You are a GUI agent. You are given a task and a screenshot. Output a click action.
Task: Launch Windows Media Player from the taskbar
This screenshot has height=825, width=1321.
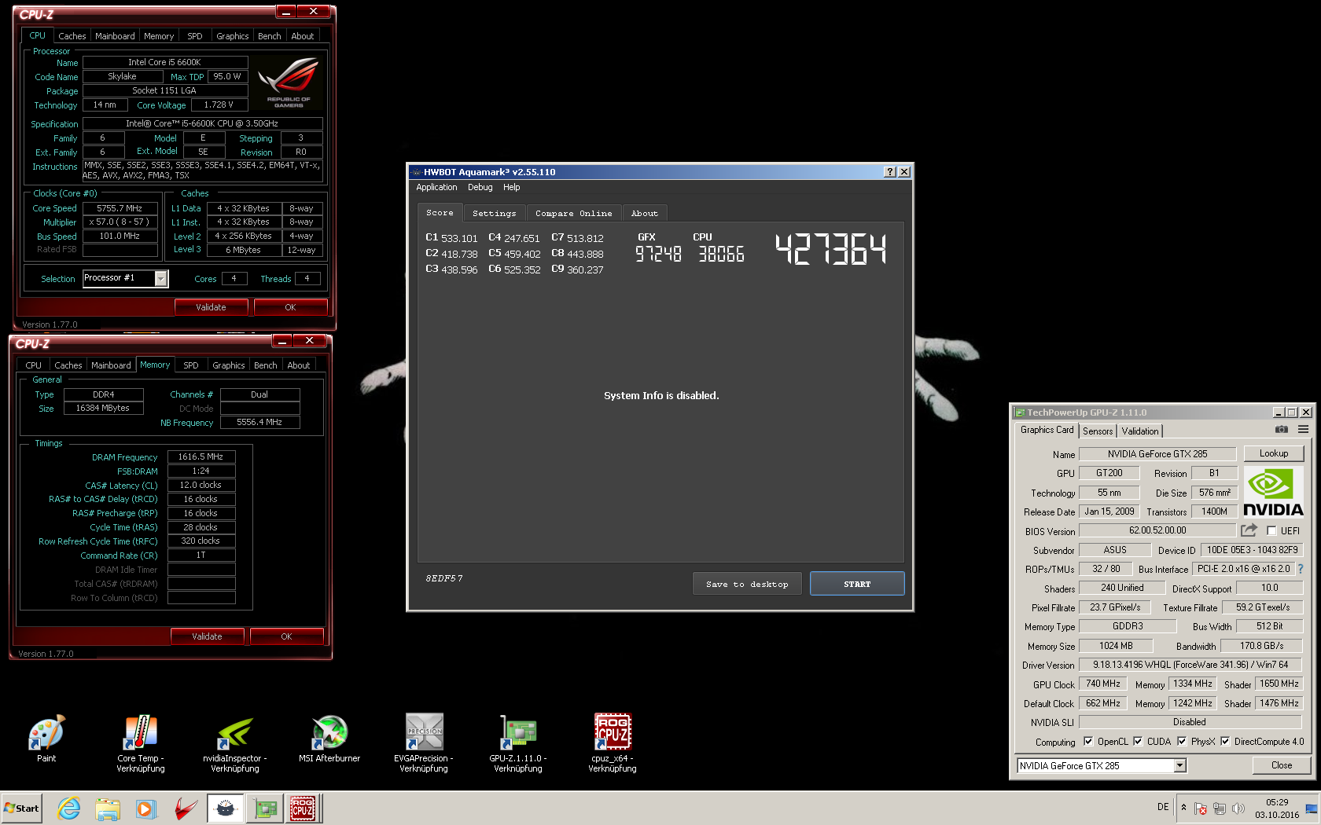[x=146, y=808]
